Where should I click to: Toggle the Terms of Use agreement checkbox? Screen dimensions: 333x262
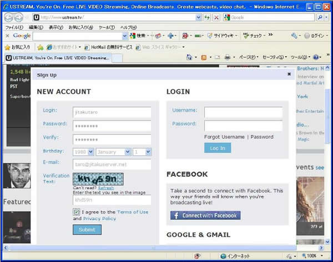tap(76, 212)
